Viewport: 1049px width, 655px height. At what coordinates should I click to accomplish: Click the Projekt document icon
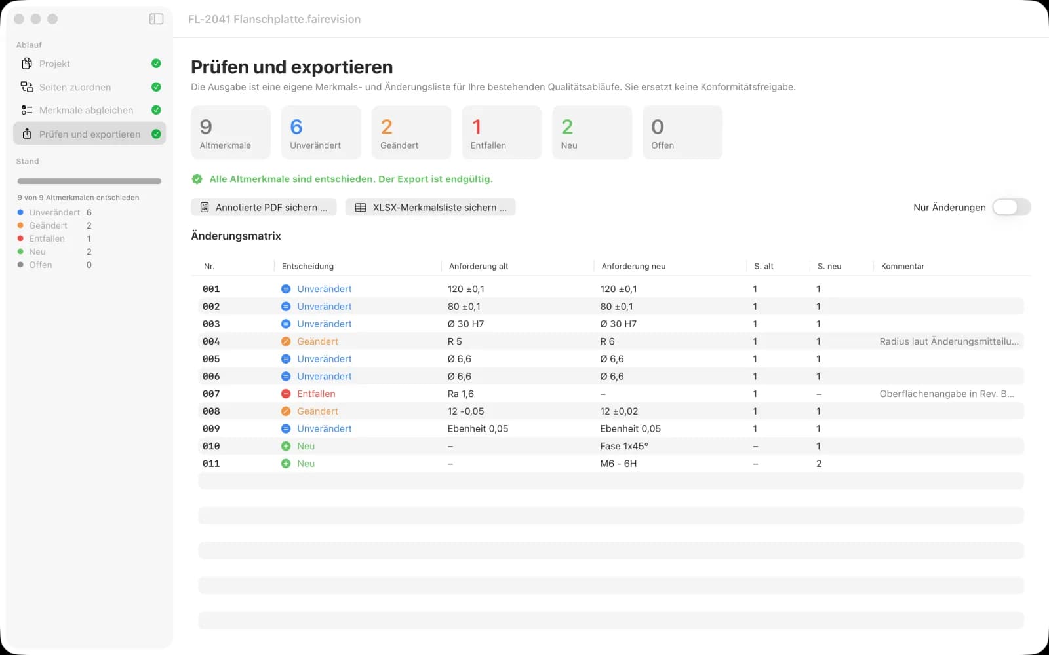[27, 64]
